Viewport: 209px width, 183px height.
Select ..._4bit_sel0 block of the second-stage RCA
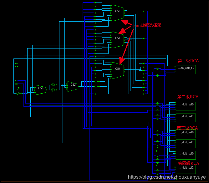186,106
